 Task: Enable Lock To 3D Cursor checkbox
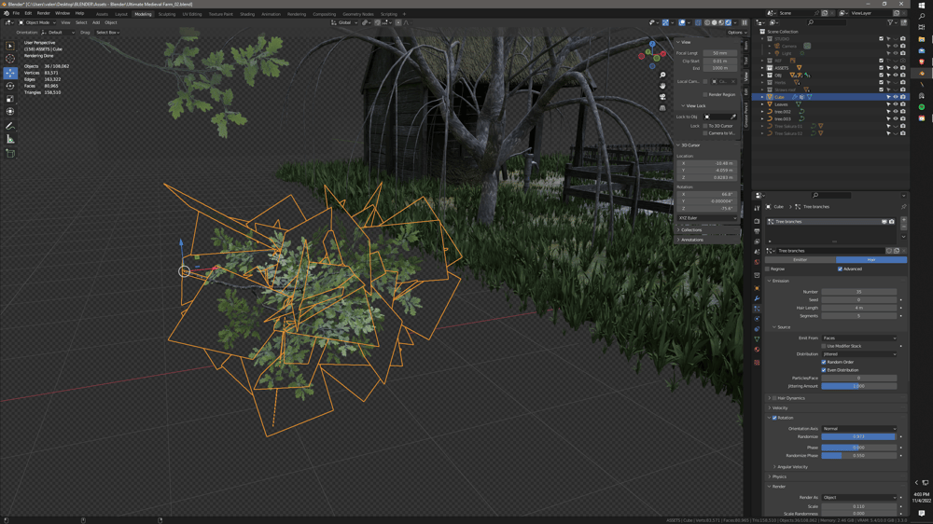pyautogui.click(x=705, y=126)
